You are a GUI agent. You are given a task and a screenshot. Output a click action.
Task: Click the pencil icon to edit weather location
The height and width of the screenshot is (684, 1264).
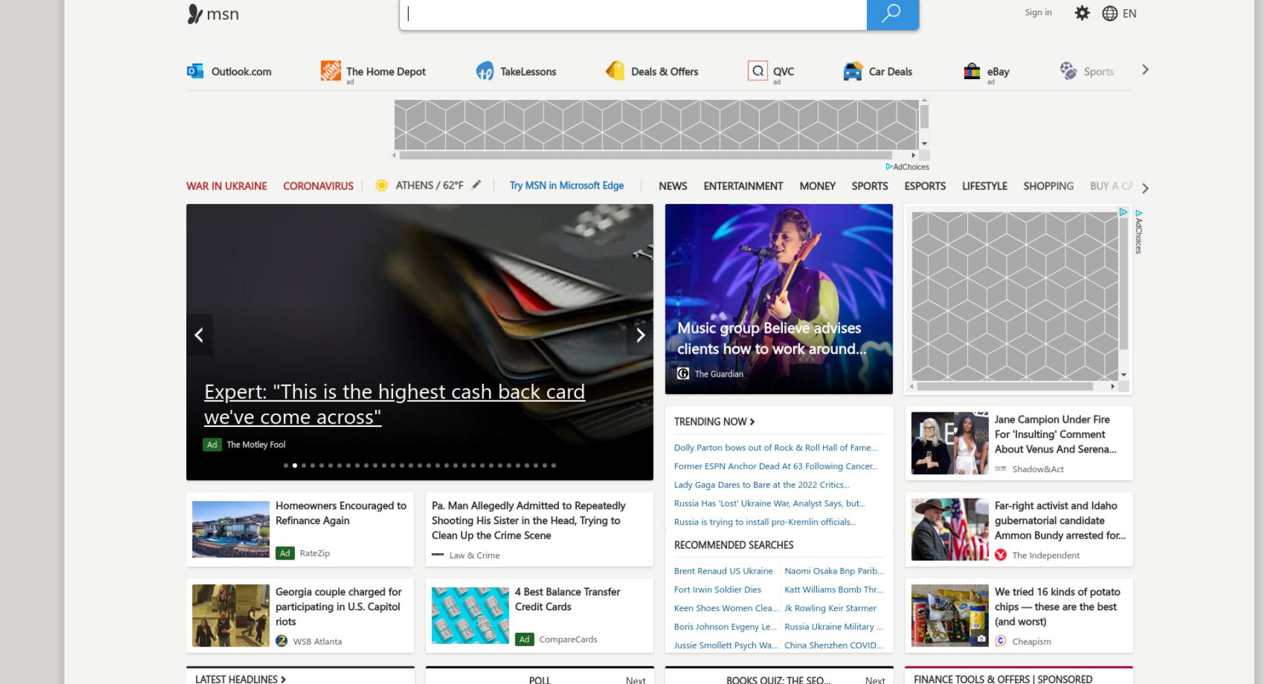click(476, 185)
